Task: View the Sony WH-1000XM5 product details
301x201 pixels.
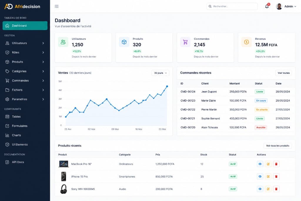Action: pos(260,189)
